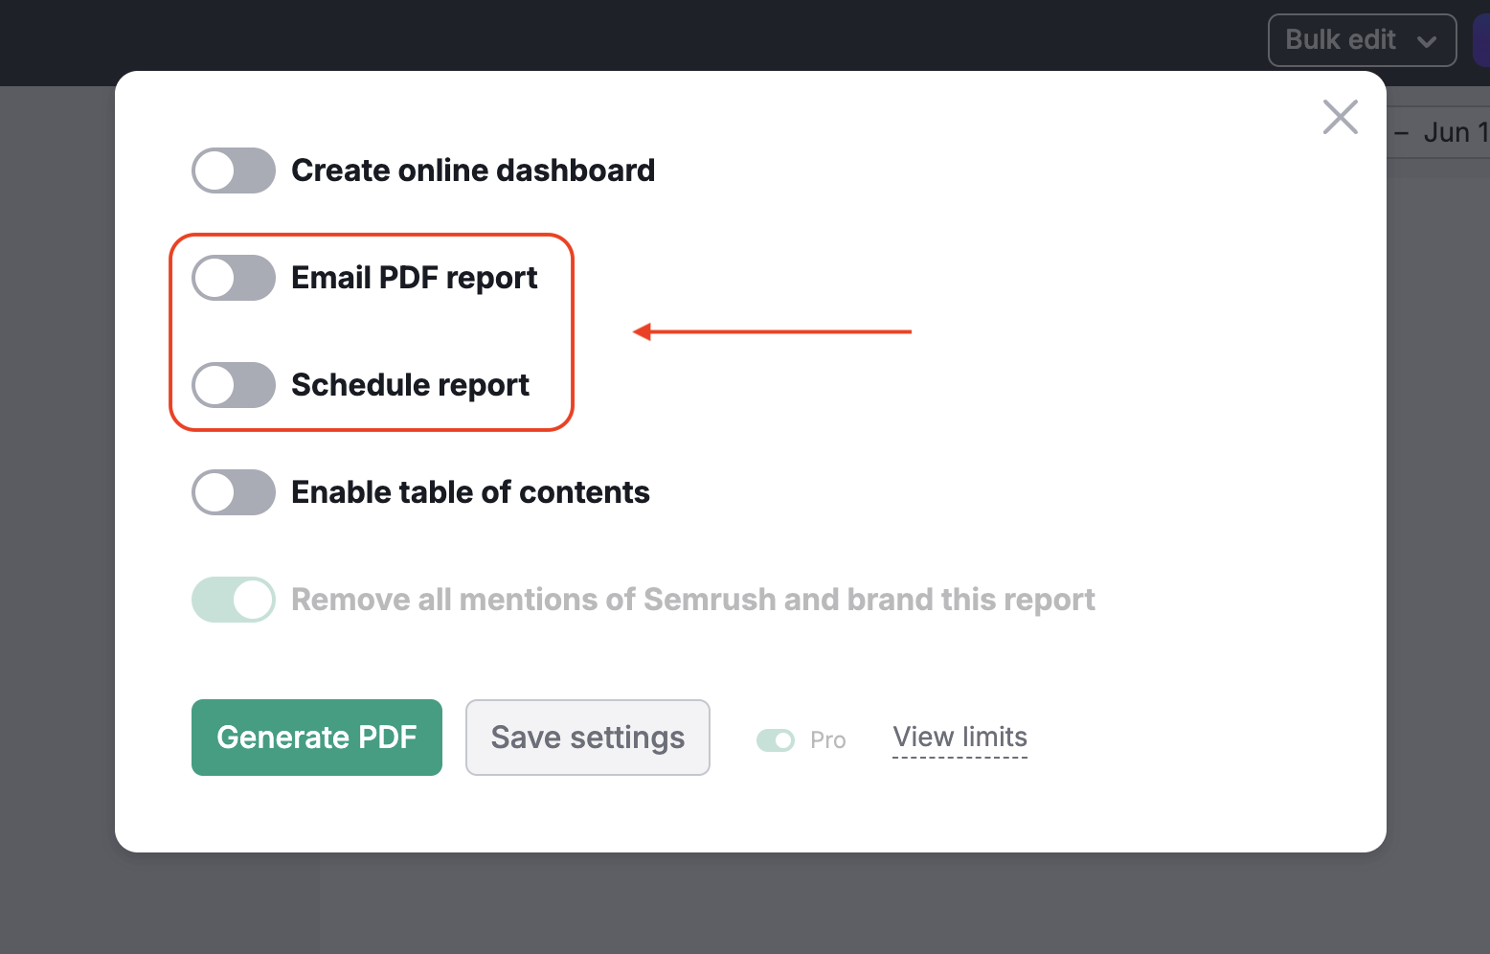Image resolution: width=1490 pixels, height=954 pixels.
Task: Open the View limits link
Action: point(959,737)
